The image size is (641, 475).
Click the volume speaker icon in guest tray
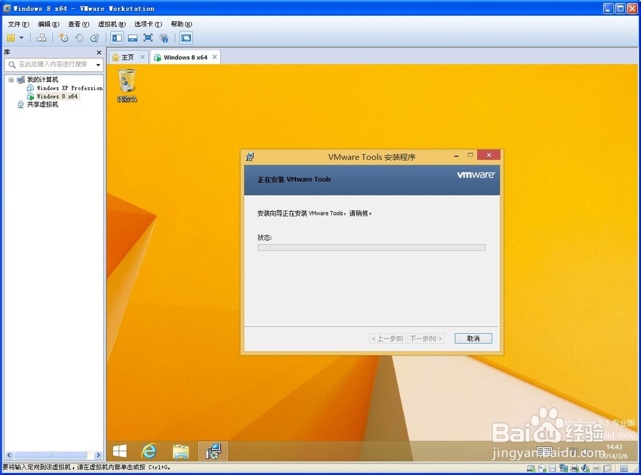pos(586,452)
